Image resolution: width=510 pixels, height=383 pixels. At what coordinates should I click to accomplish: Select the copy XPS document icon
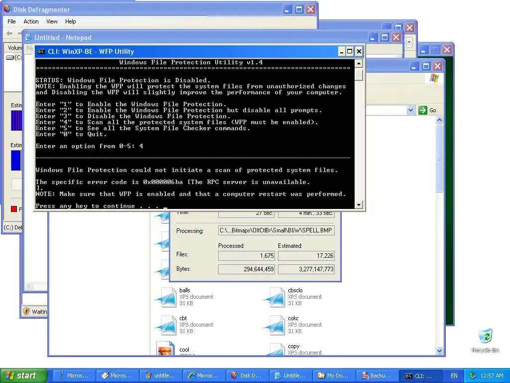pos(275,349)
